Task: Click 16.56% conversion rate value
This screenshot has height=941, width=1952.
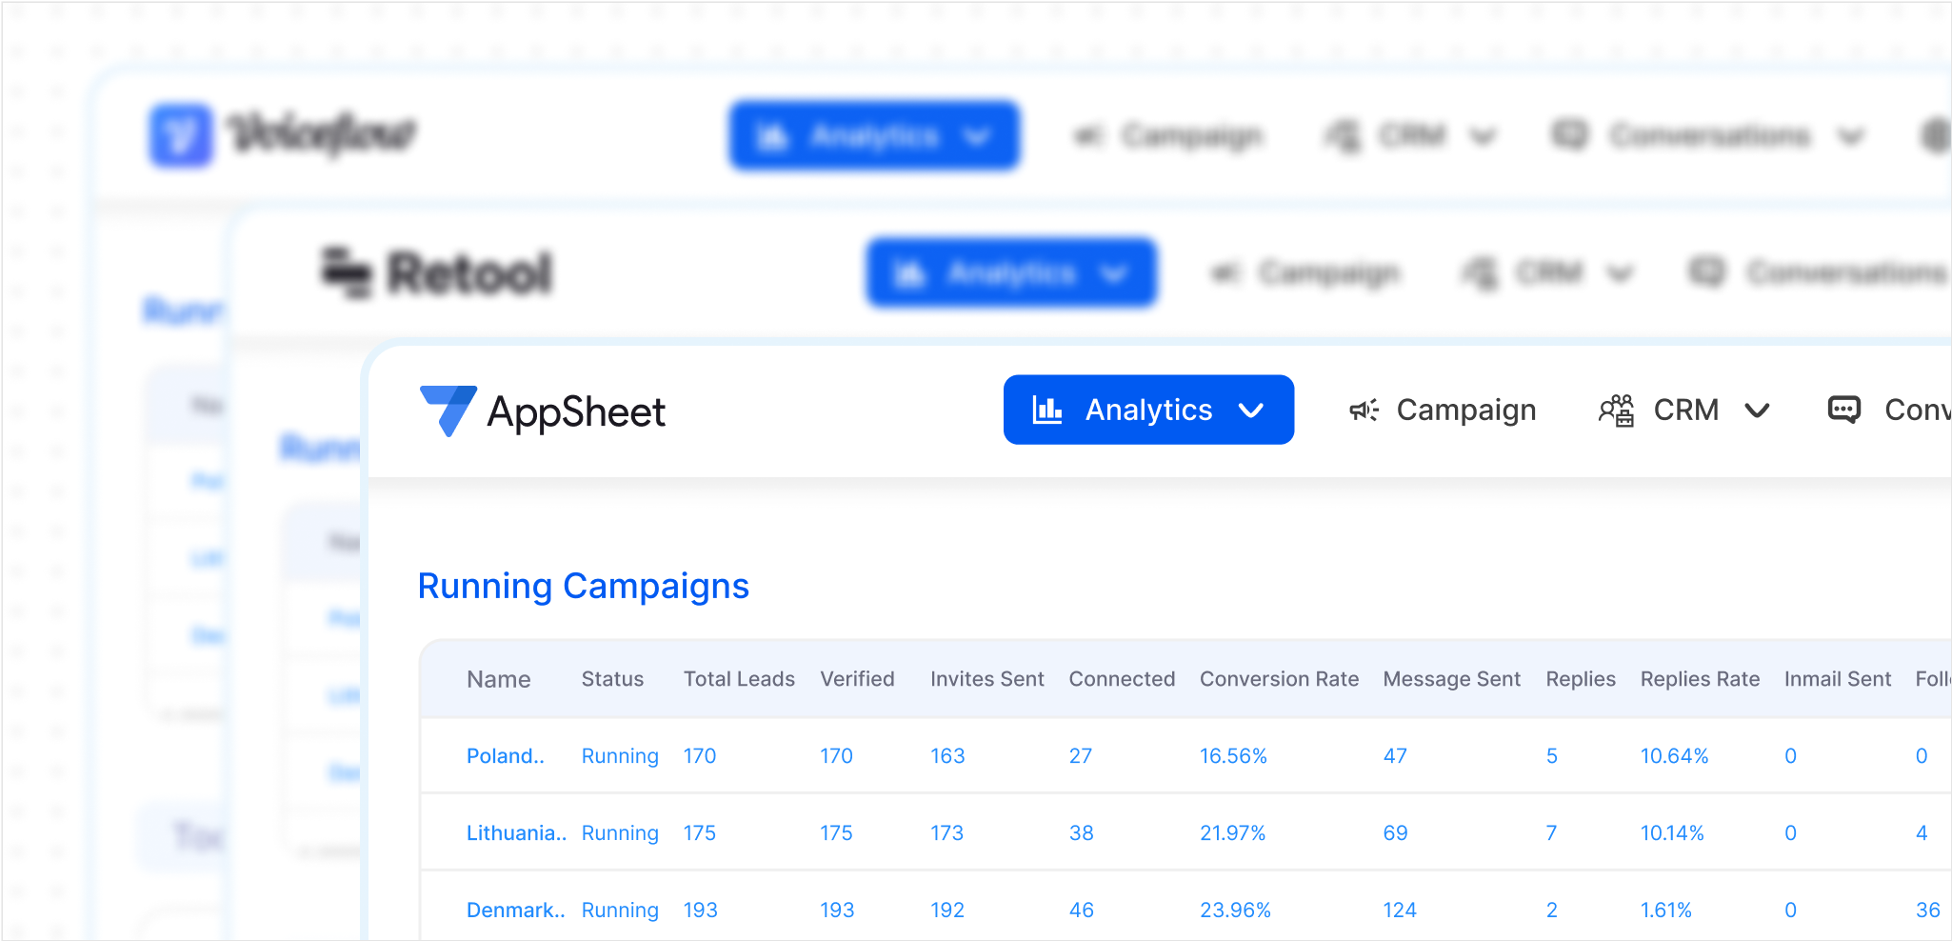Action: coord(1233,756)
